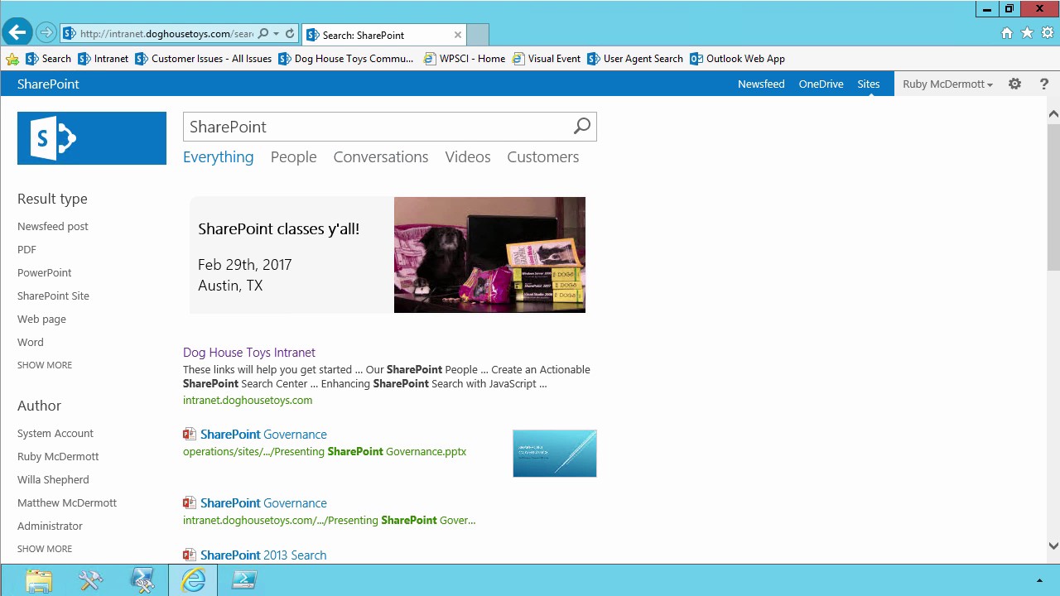The height and width of the screenshot is (596, 1060).
Task: Filter results by Web page type
Action: click(41, 319)
